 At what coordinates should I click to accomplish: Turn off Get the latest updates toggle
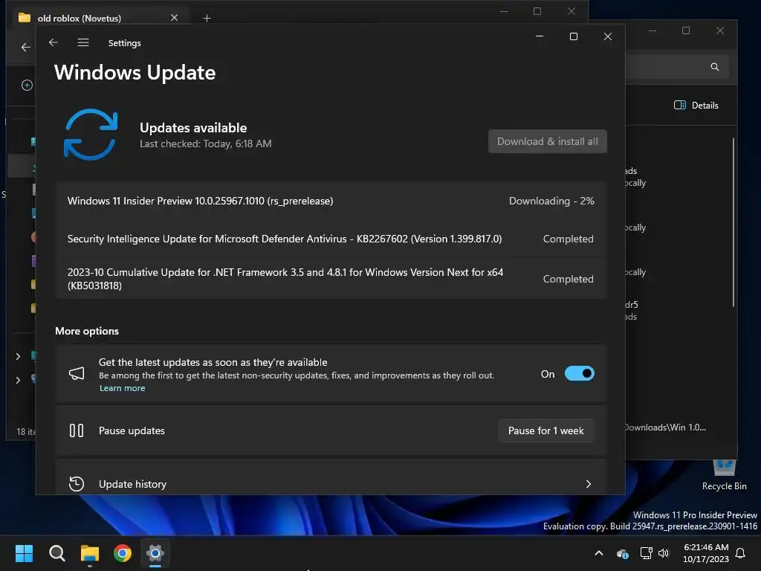580,373
